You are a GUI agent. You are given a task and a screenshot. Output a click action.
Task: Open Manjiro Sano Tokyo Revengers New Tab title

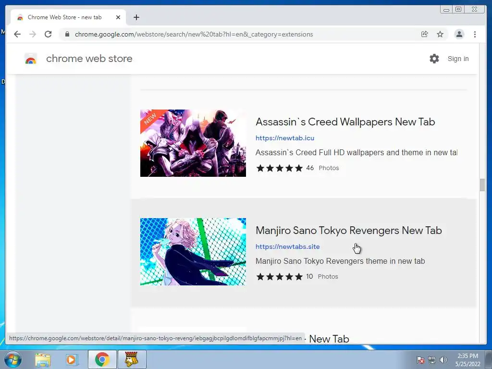click(349, 230)
